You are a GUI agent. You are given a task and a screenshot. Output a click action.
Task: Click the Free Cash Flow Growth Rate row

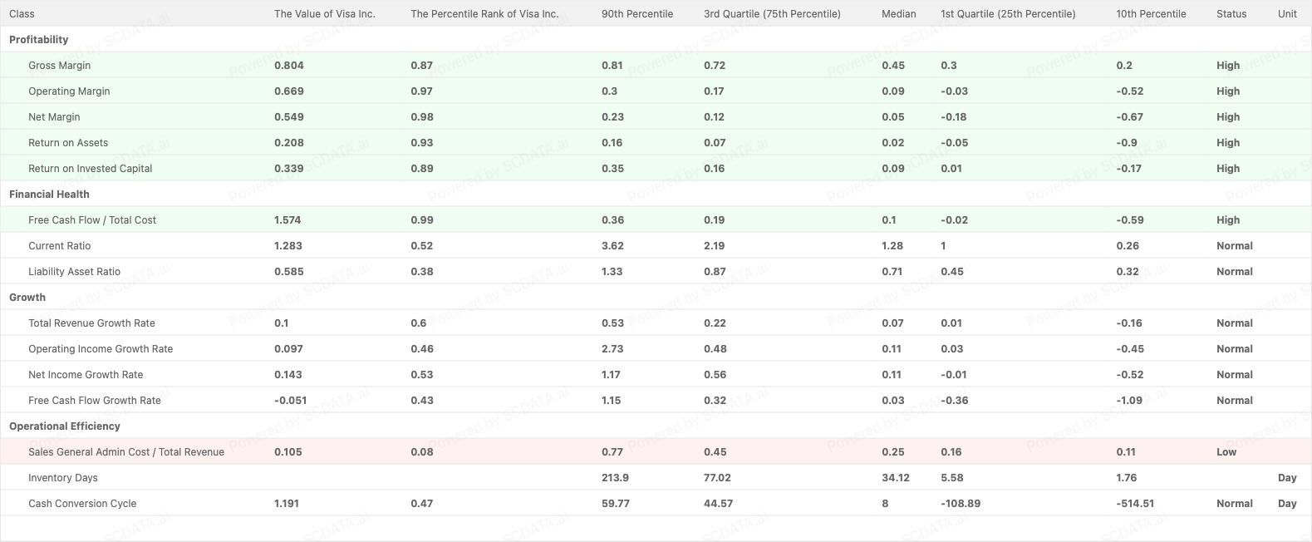tap(95, 401)
